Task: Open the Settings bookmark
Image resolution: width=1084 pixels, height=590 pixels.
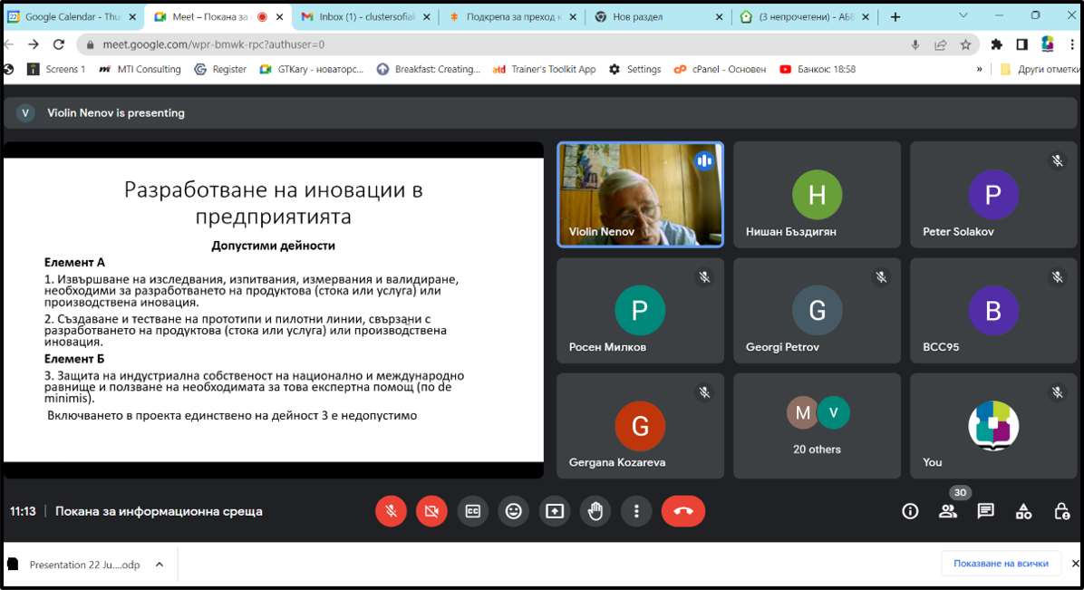Action: 634,69
